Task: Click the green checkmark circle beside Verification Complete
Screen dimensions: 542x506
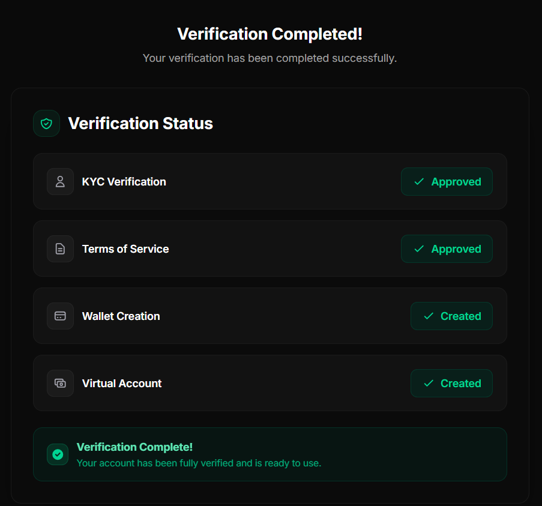Action: pos(58,454)
